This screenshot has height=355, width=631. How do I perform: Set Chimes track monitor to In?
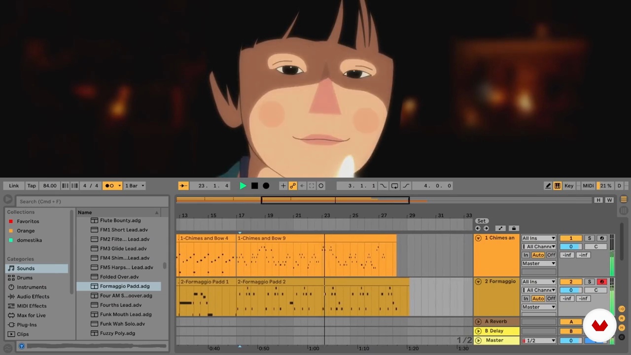[x=526, y=255]
